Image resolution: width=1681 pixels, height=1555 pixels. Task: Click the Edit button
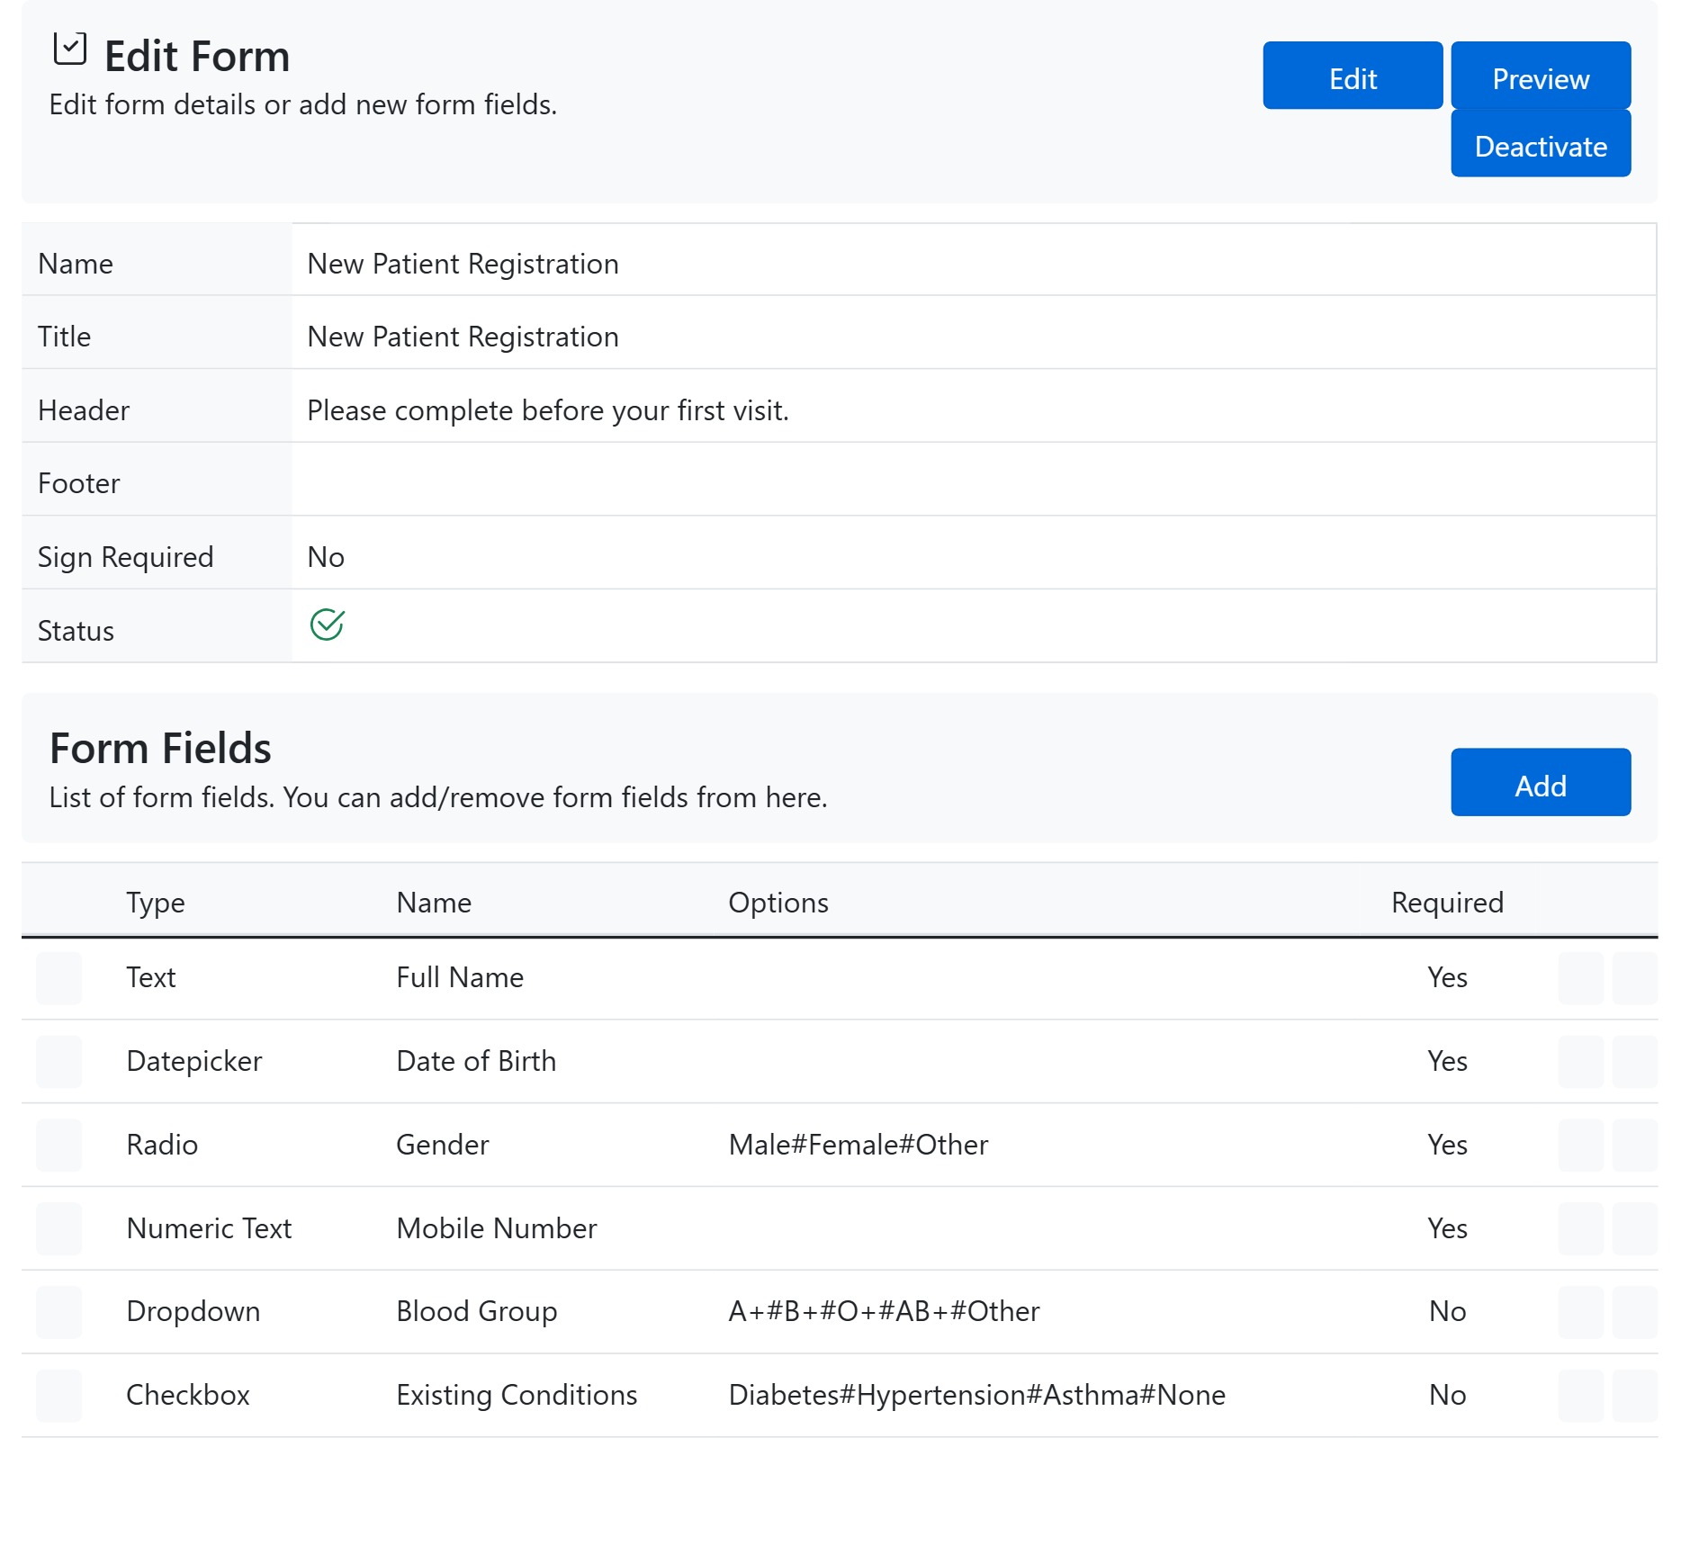tap(1352, 76)
